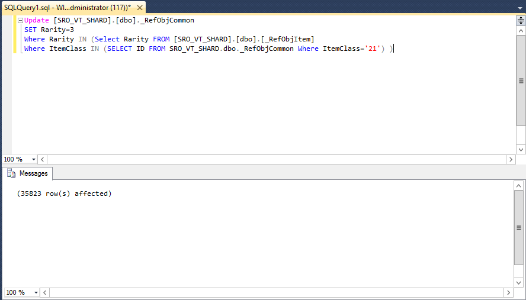Click the editor split window handle
This screenshot has height=300, width=526.
pyautogui.click(x=521, y=21)
